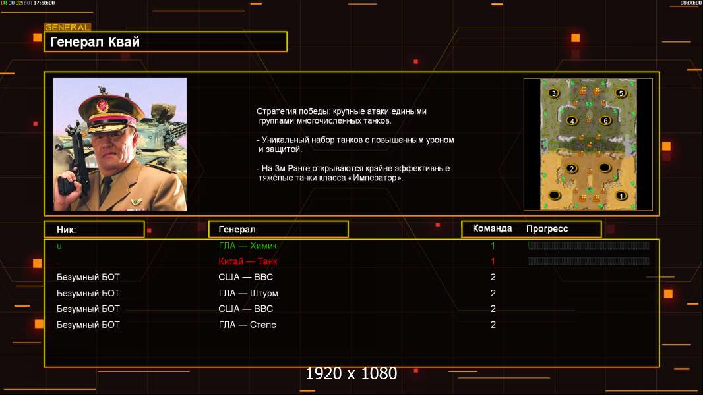This screenshot has height=395, width=703.
Task: Click start position marker 5 on minimap
Action: tap(621, 93)
